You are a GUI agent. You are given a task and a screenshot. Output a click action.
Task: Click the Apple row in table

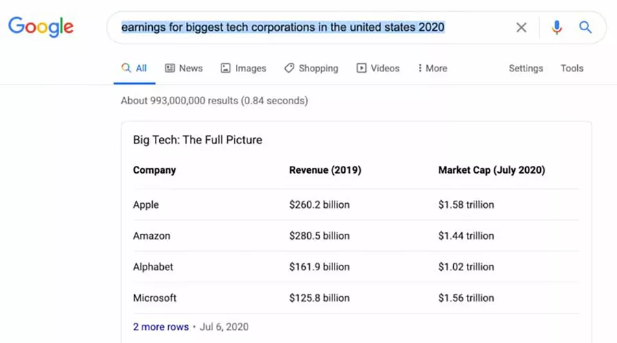(146, 204)
